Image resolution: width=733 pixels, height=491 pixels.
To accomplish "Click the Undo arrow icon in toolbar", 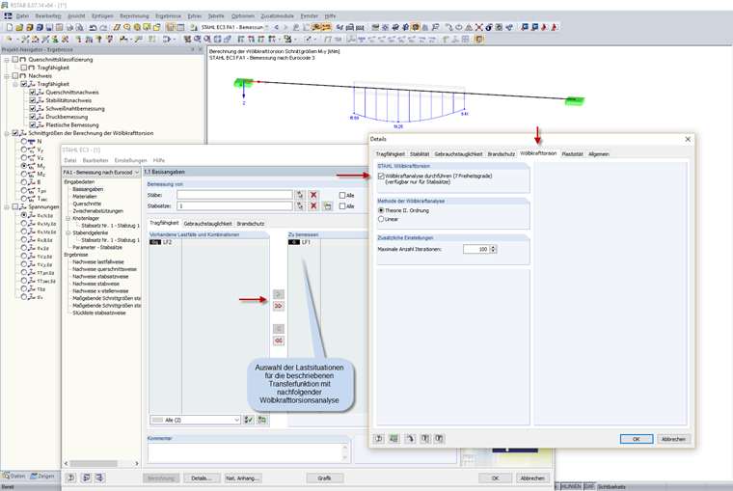I will click(x=93, y=28).
